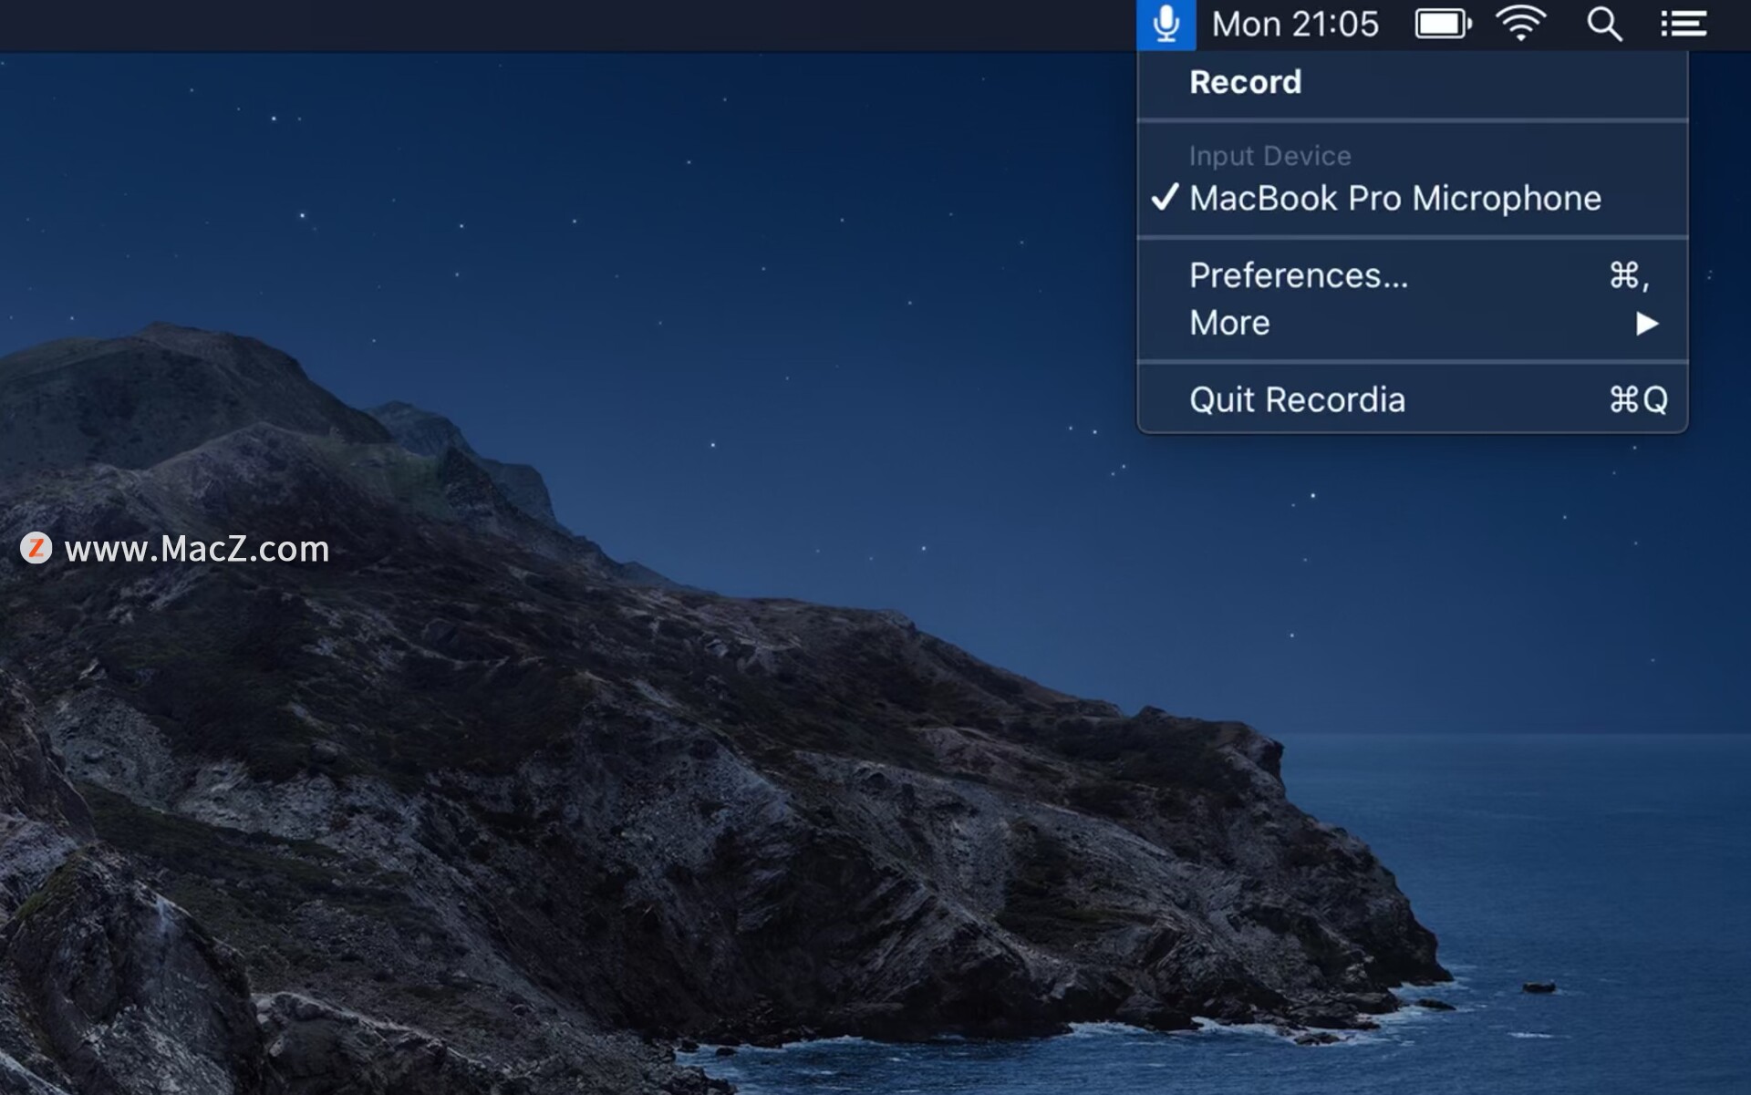
Task: Open Preferences… from Recordia menu
Action: 1413,275
